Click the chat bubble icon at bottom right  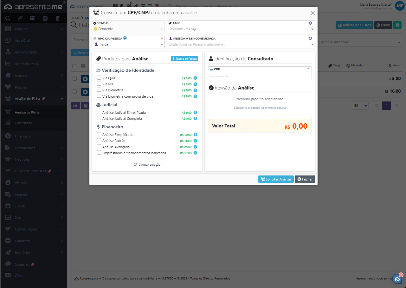coord(397,279)
